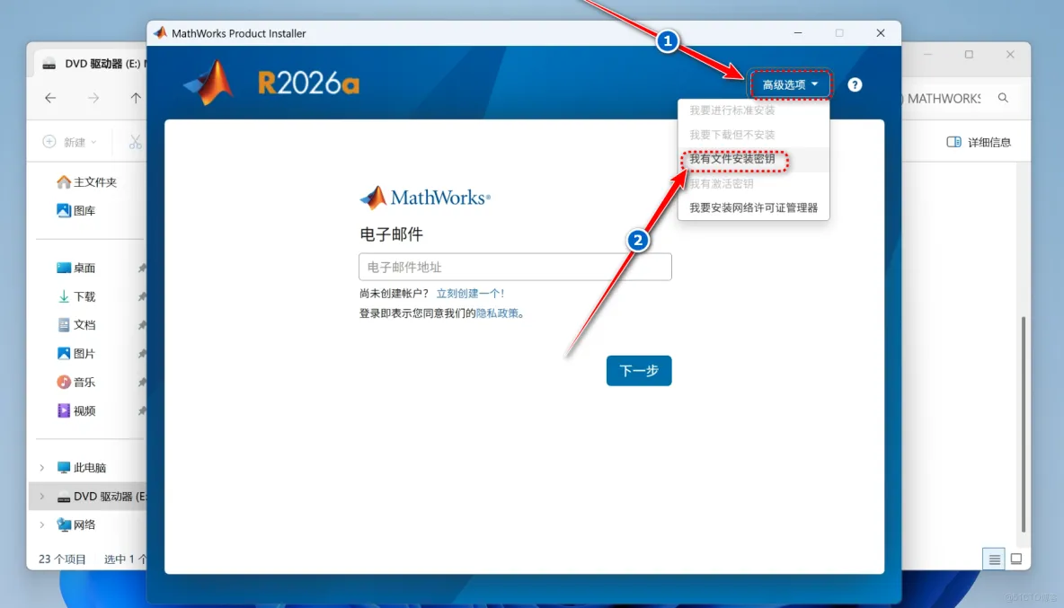Switch Explorer to large thumbnails view
The width and height of the screenshot is (1064, 608).
tap(1015, 560)
